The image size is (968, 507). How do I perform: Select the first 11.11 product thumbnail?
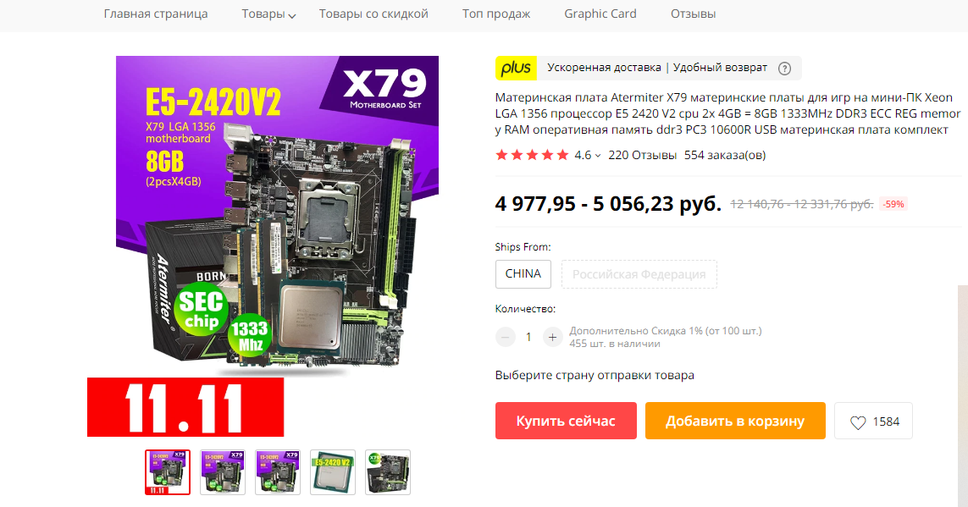pos(168,471)
